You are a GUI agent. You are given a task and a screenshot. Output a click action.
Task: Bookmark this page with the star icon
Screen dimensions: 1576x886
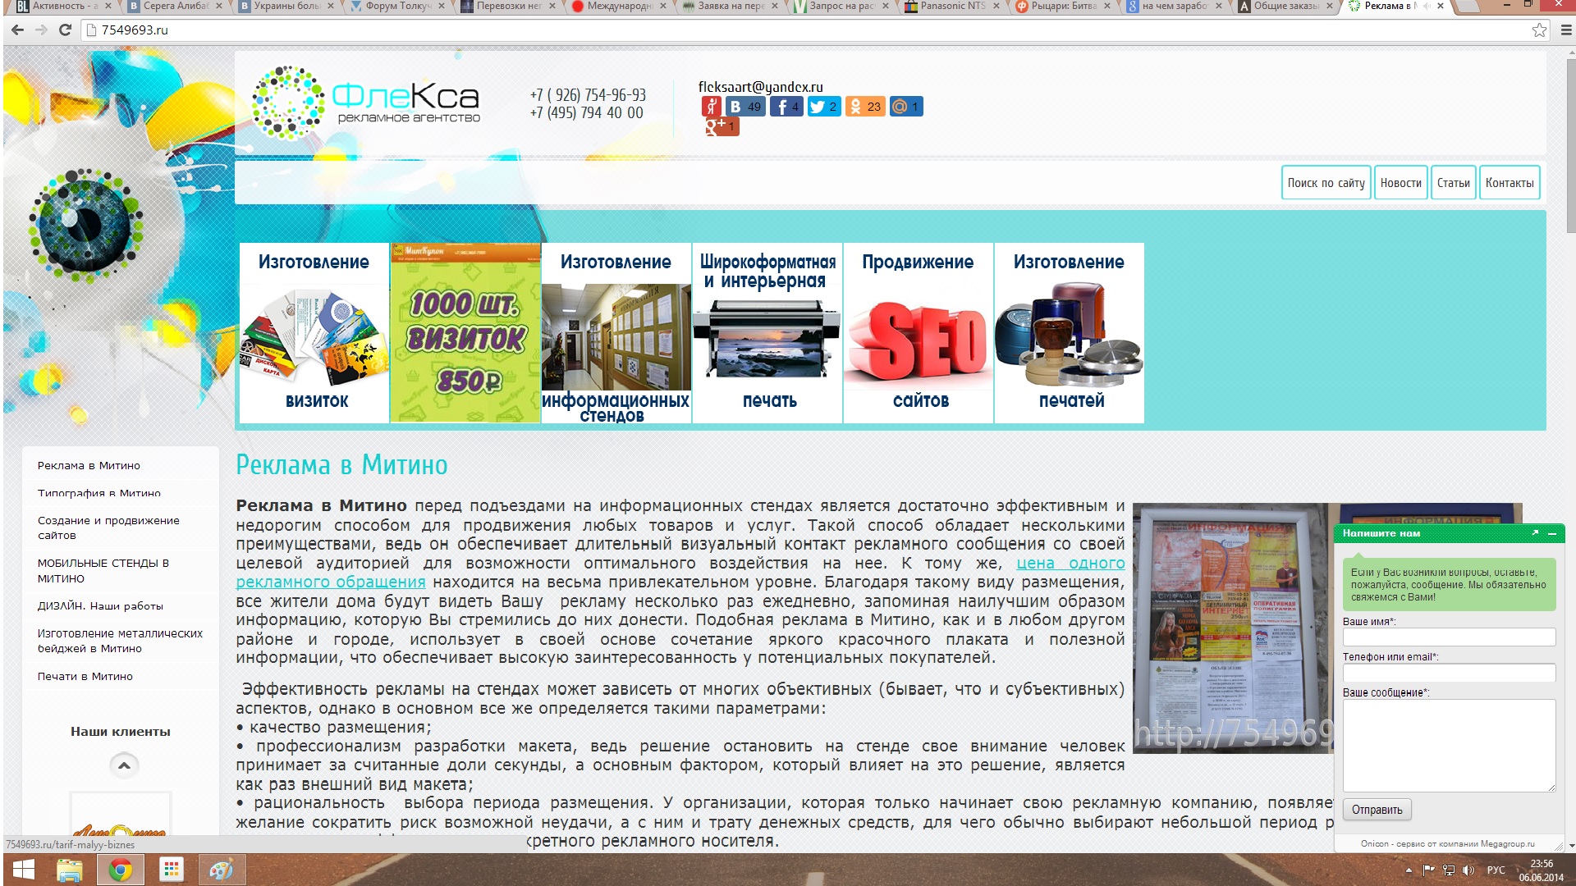(1539, 30)
